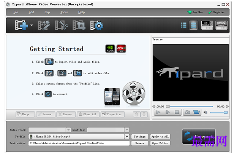This screenshot has height=153, width=234.
Task: Play the preview video
Action: (x=158, y=112)
